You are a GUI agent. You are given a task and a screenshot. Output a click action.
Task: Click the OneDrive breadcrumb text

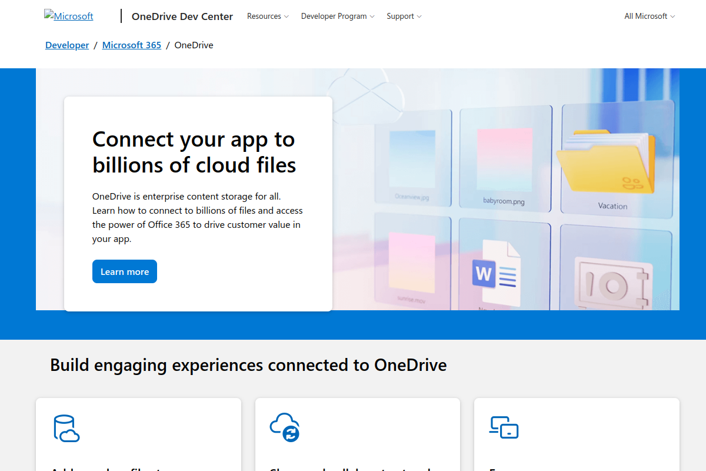coord(194,45)
